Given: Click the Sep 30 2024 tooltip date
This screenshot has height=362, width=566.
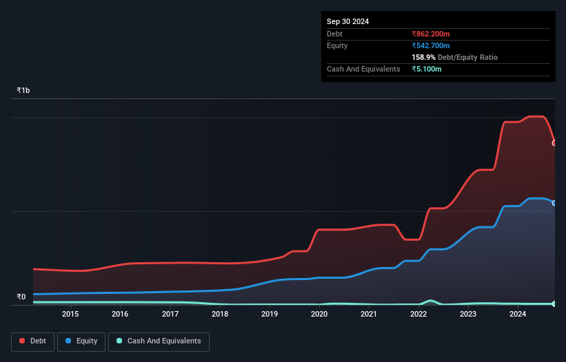Looking at the screenshot, I should point(347,21).
